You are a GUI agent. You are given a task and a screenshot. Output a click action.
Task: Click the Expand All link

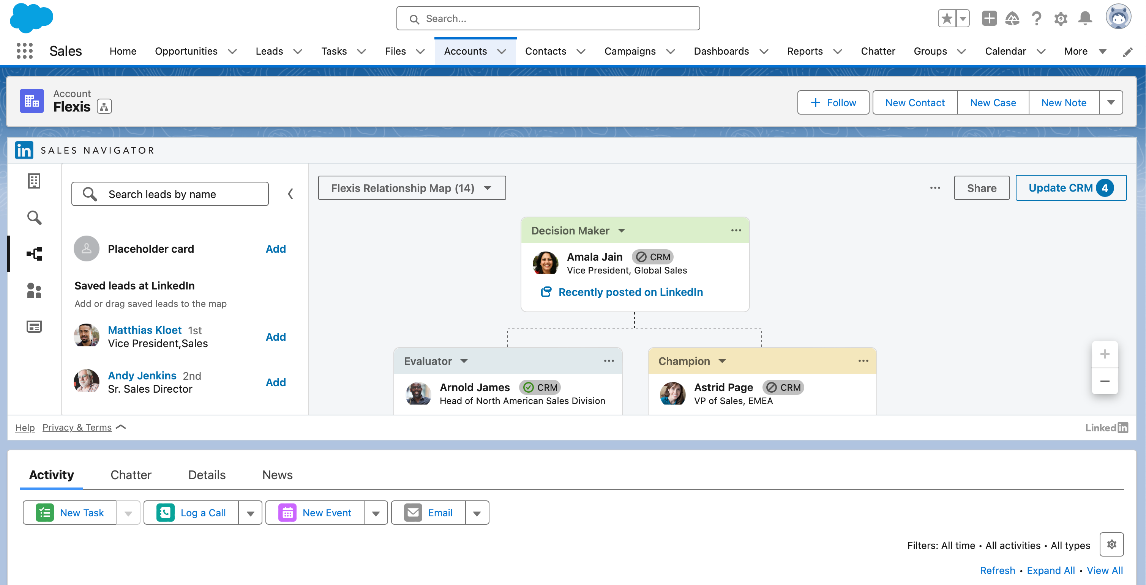tap(1051, 570)
